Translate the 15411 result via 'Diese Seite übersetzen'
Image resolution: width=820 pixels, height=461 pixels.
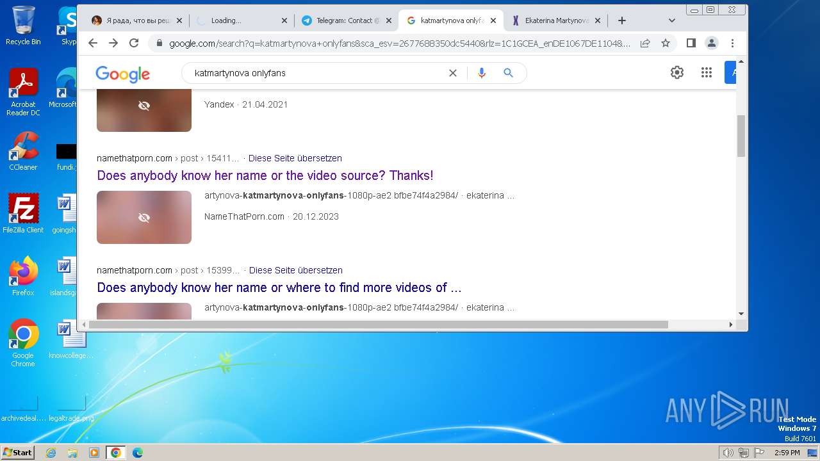point(295,158)
